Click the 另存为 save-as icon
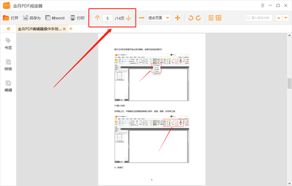 tap(25, 18)
